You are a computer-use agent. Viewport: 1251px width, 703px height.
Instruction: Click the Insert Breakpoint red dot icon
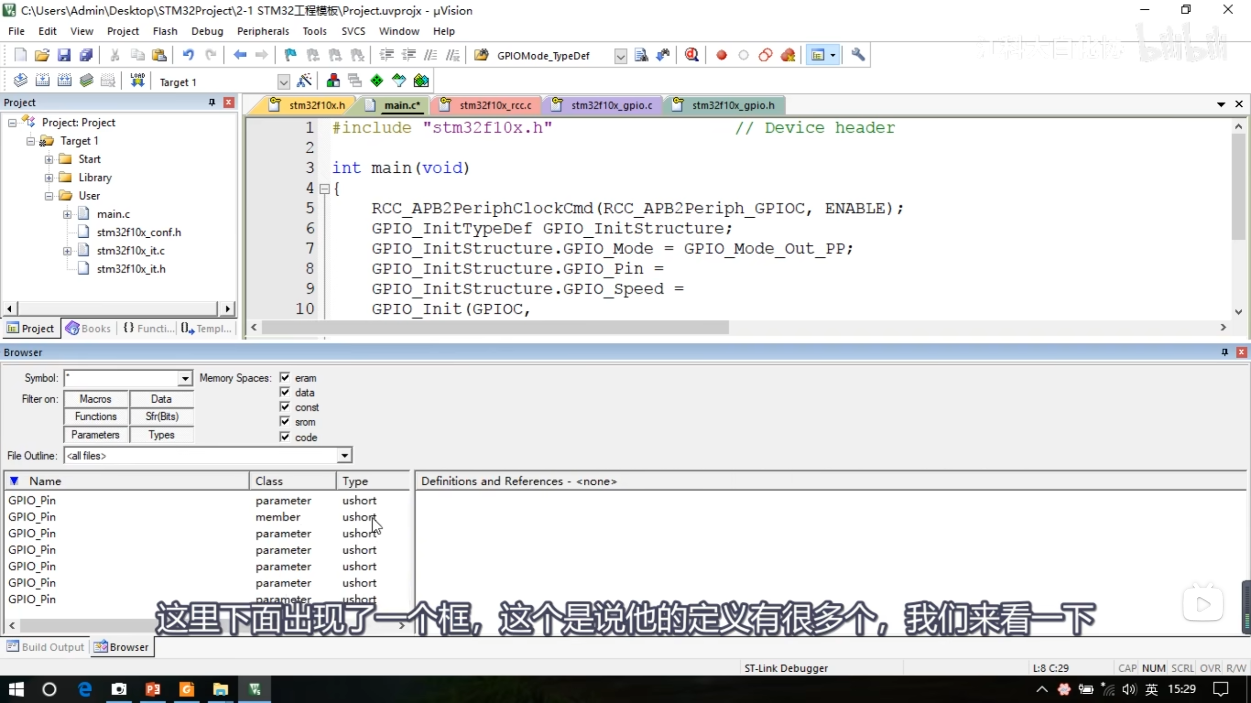(721, 55)
